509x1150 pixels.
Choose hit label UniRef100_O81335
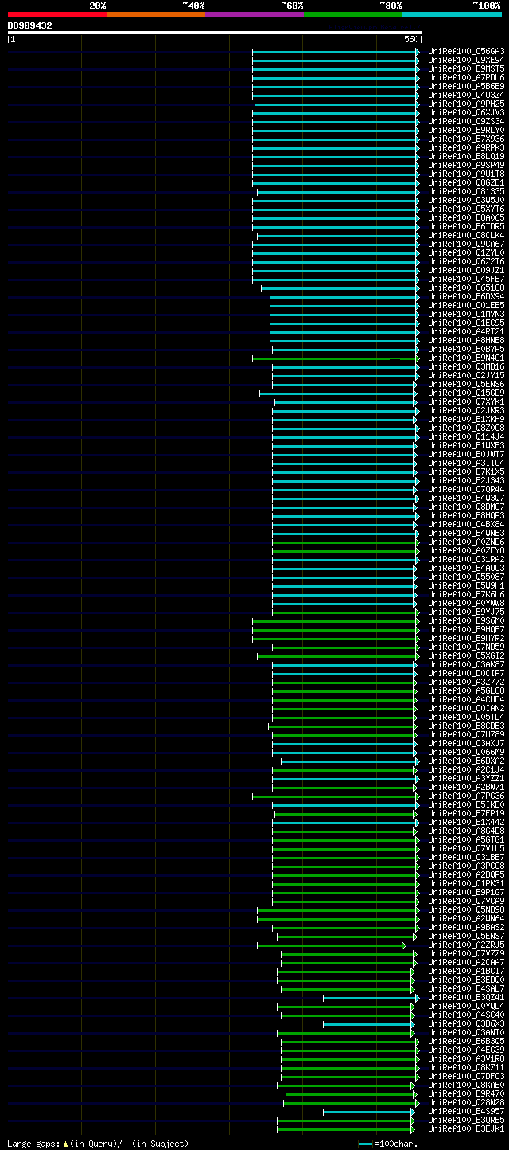pos(466,192)
